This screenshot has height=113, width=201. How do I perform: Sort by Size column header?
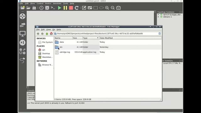[x=78, y=38]
